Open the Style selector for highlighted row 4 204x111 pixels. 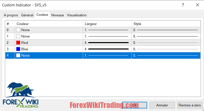[x=166, y=55]
